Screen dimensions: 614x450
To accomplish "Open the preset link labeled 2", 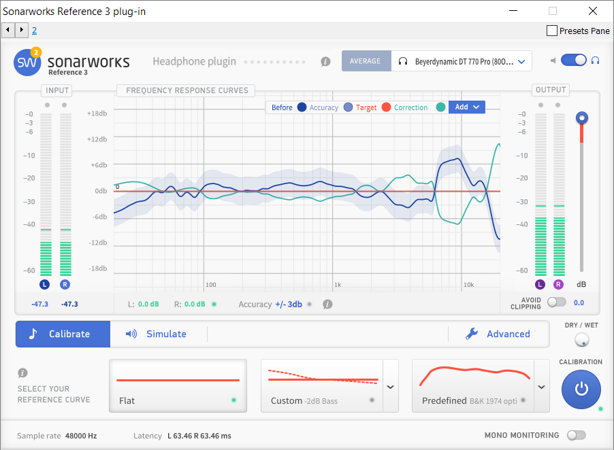I will click(35, 31).
